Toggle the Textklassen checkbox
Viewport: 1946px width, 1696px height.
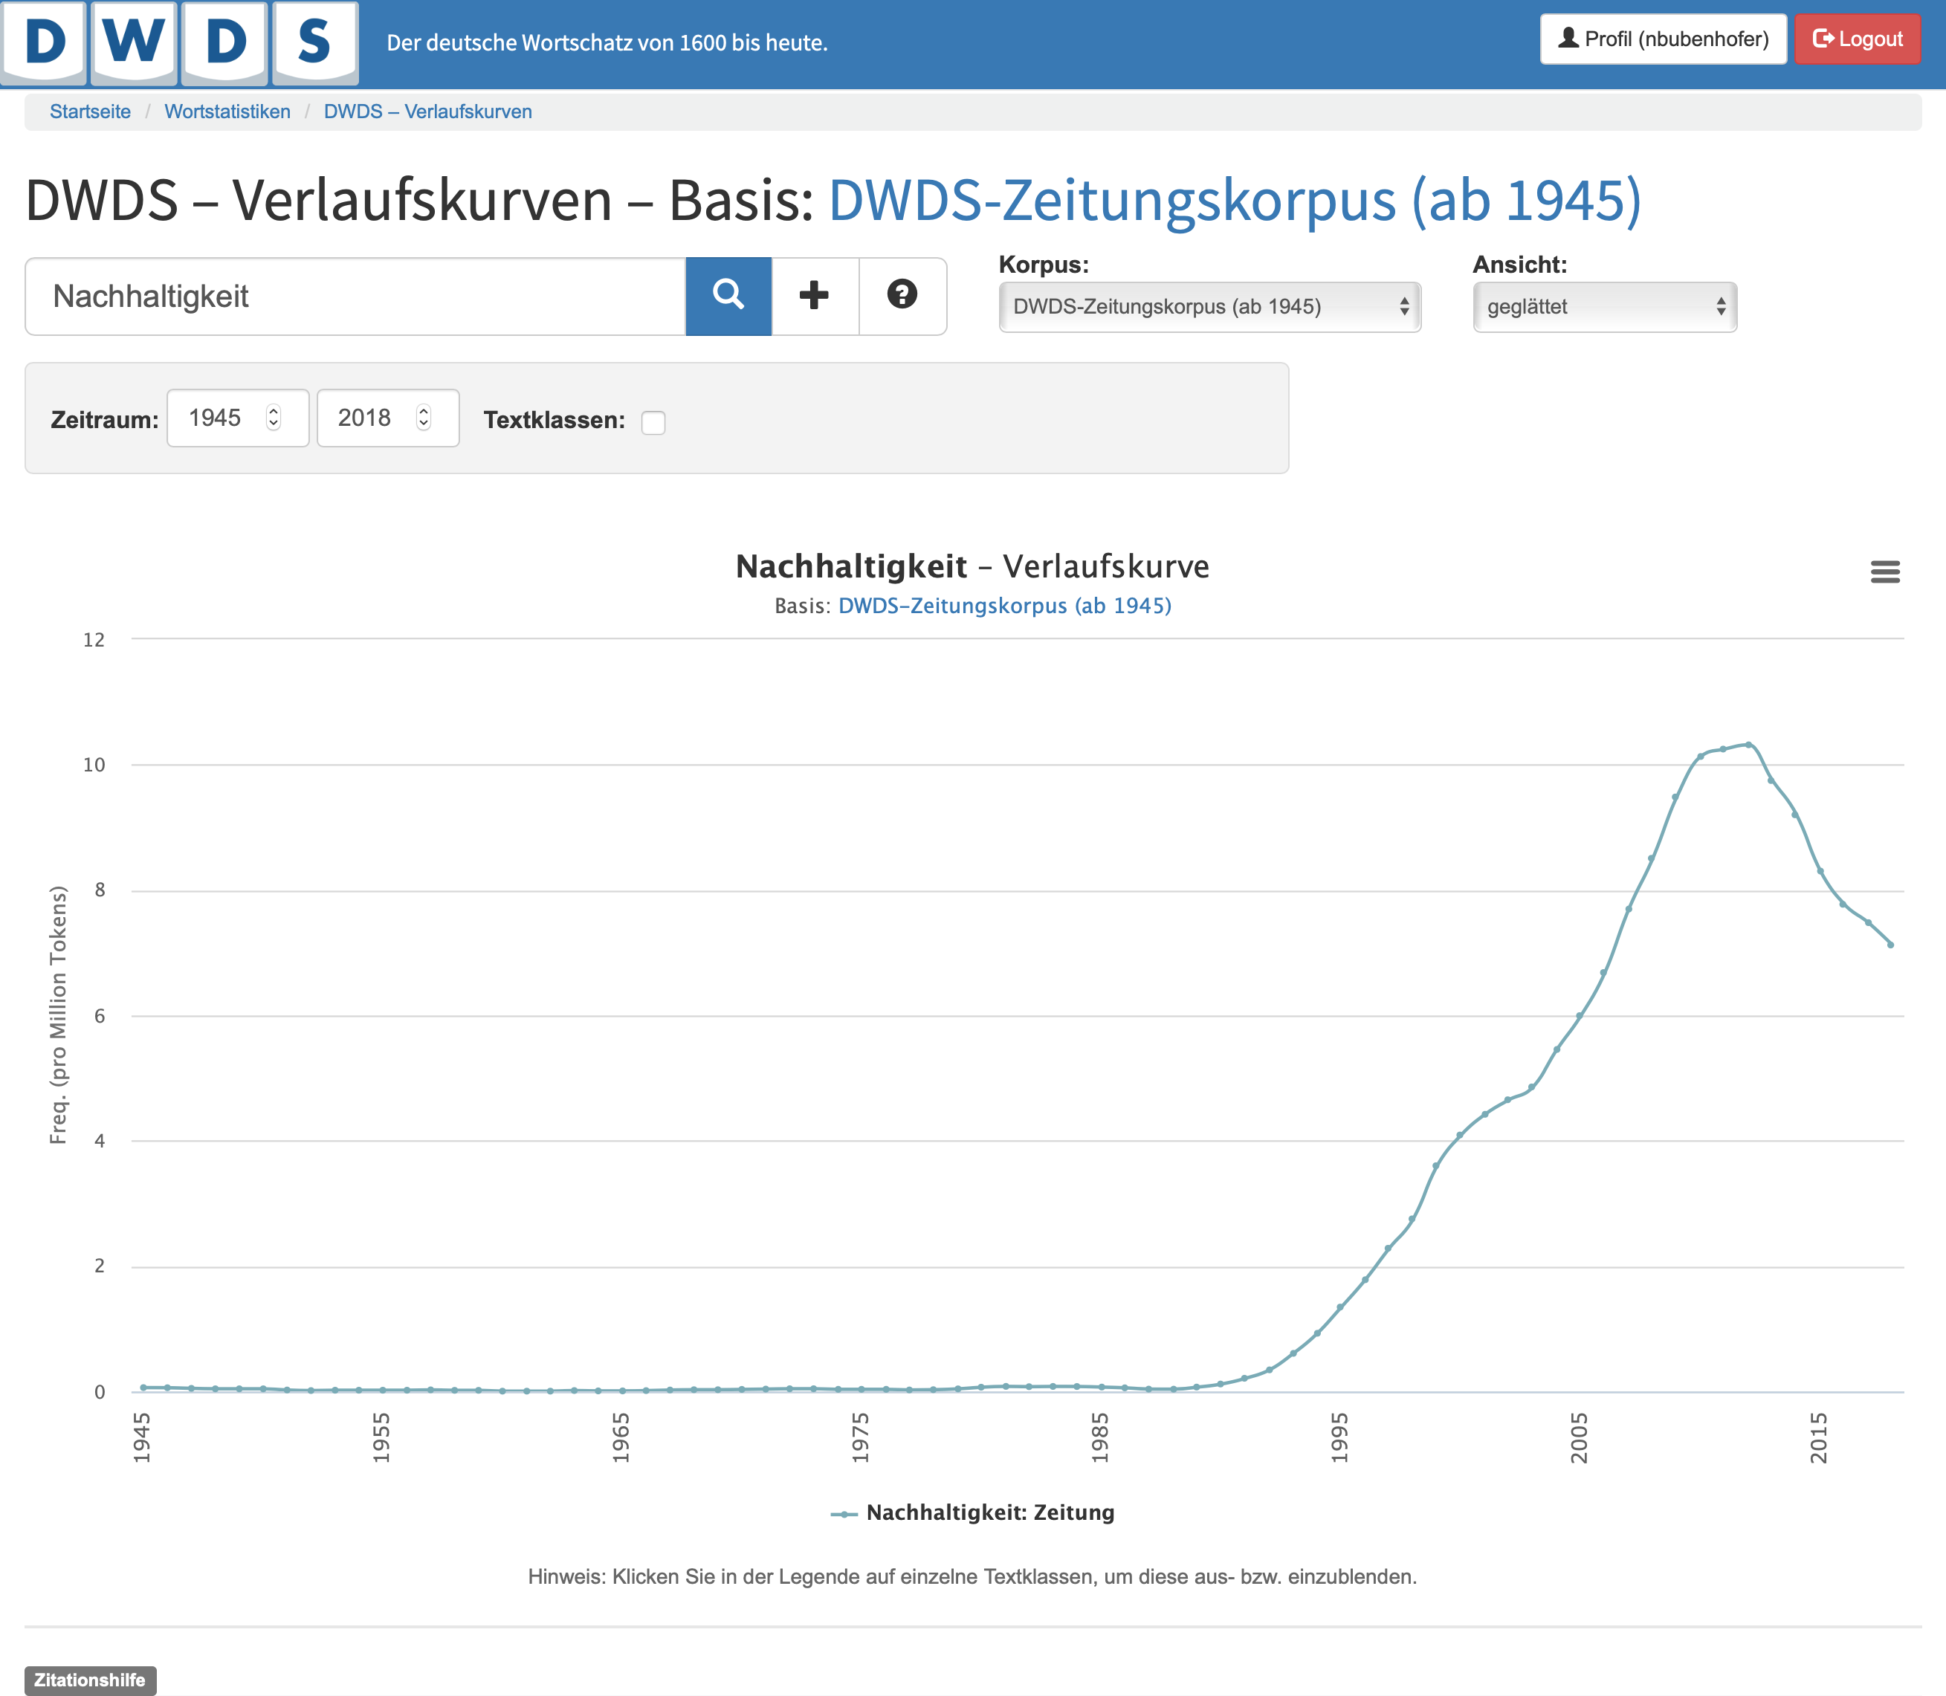[653, 421]
